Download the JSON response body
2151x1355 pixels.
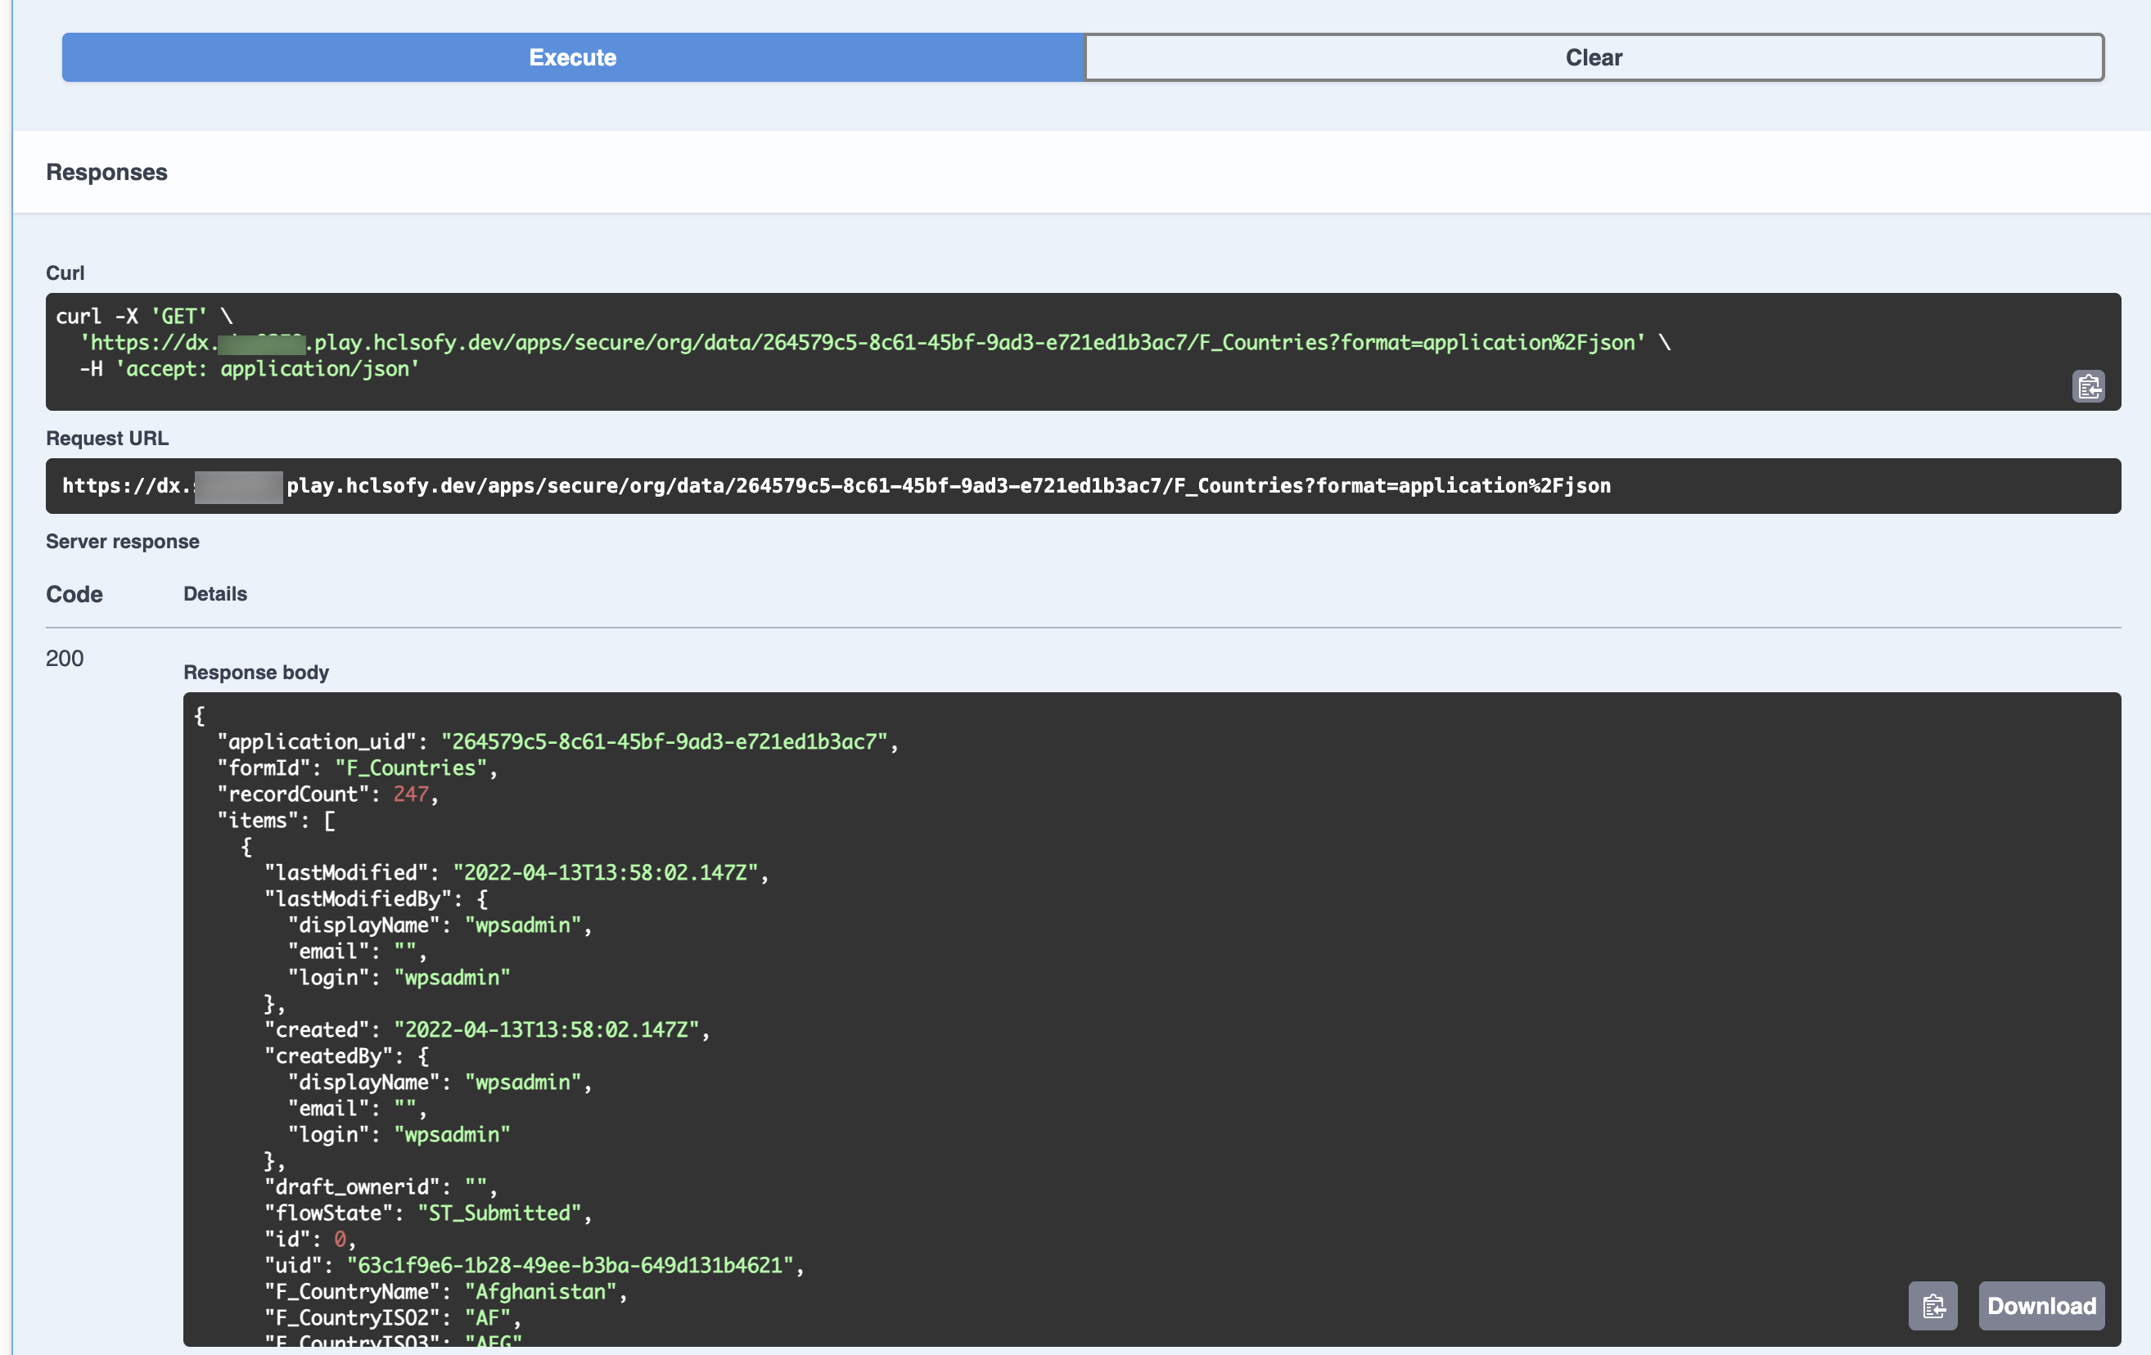pyautogui.click(x=2041, y=1306)
